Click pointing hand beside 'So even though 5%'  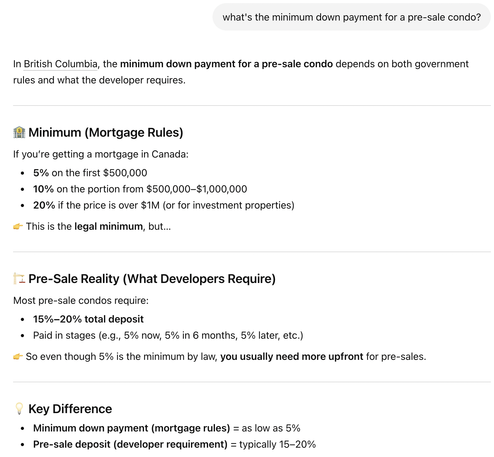pos(18,356)
